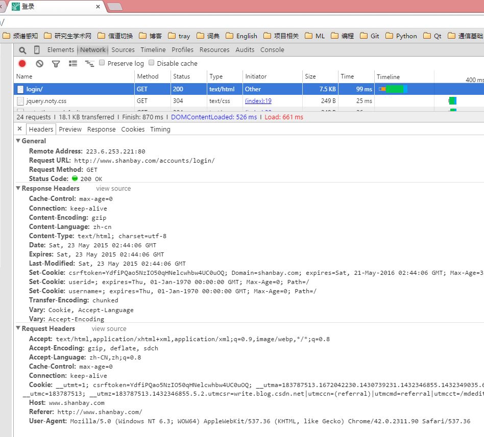484x437 pixels.
Task: Check the Disable cache option
Action: tap(151, 63)
